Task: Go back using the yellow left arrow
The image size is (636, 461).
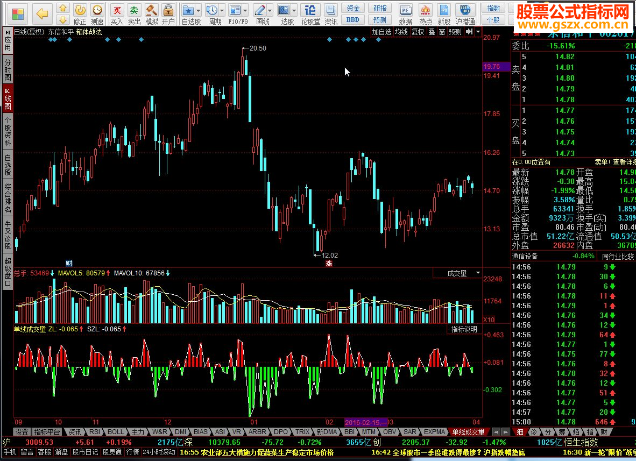Action: click(42, 14)
